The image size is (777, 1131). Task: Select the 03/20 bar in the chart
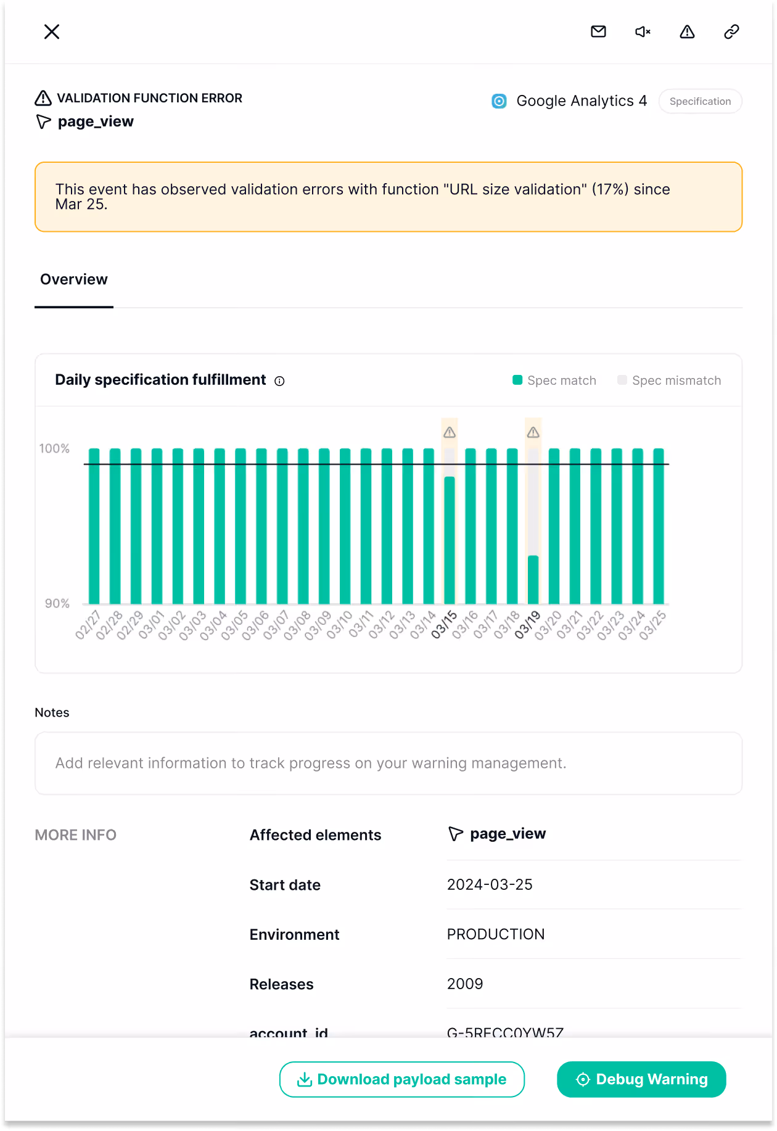coord(554,526)
